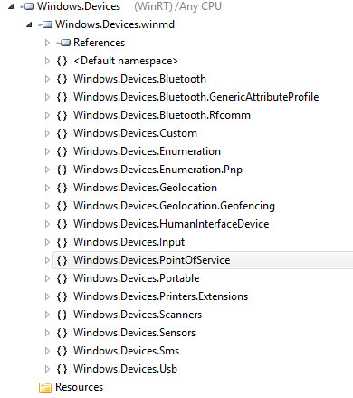
Task: Click braces icon beside HumanInterfaceDevice
Action: pos(62,224)
